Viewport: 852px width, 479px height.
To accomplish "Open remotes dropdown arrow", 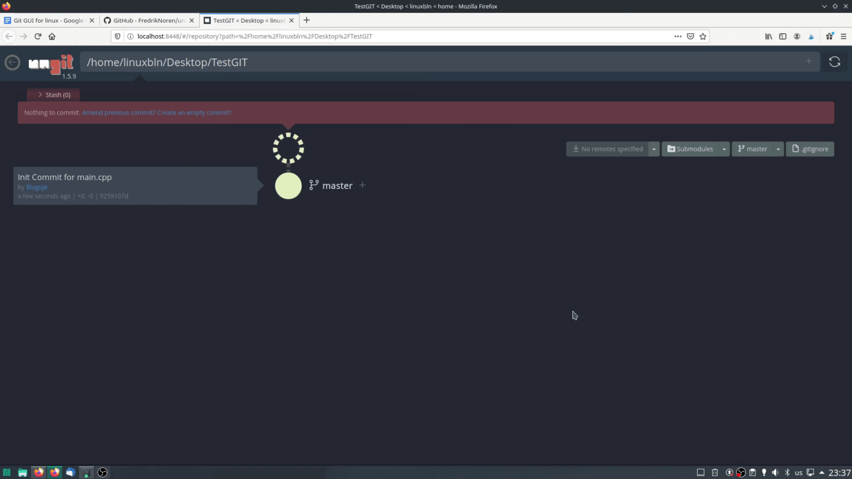I will coord(654,149).
